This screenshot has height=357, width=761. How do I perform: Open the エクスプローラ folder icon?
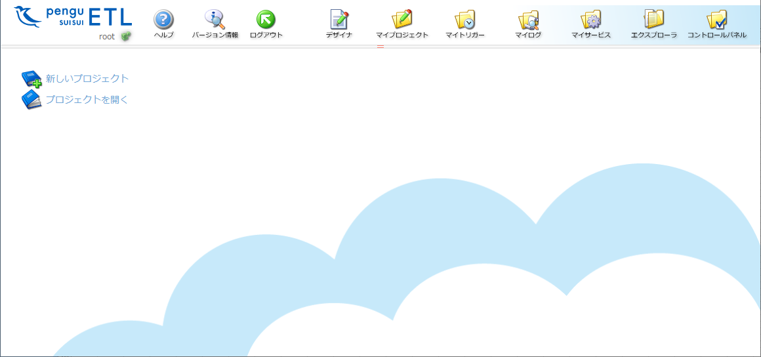[x=653, y=20]
